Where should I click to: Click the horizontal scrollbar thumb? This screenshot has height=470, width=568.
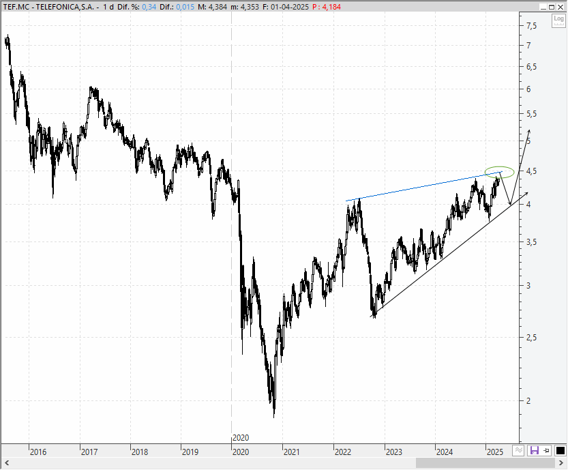tap(485, 462)
